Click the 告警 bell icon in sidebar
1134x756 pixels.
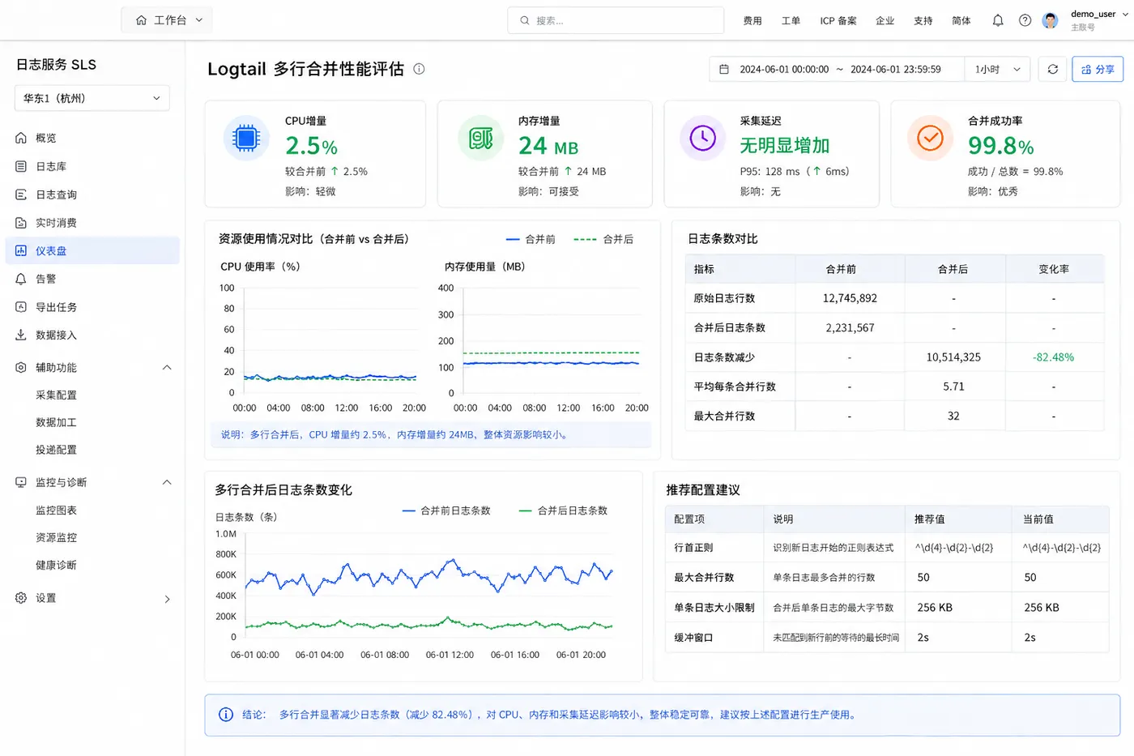pos(21,279)
